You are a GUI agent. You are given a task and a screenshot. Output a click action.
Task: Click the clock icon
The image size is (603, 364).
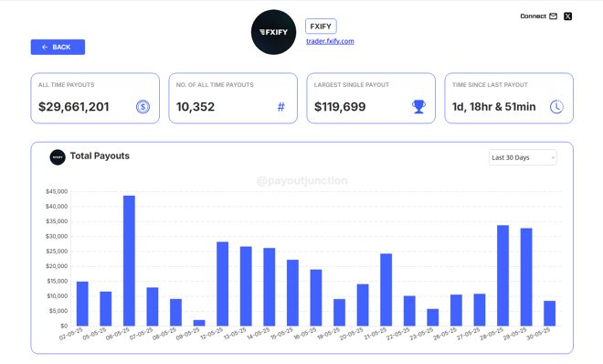click(x=556, y=107)
